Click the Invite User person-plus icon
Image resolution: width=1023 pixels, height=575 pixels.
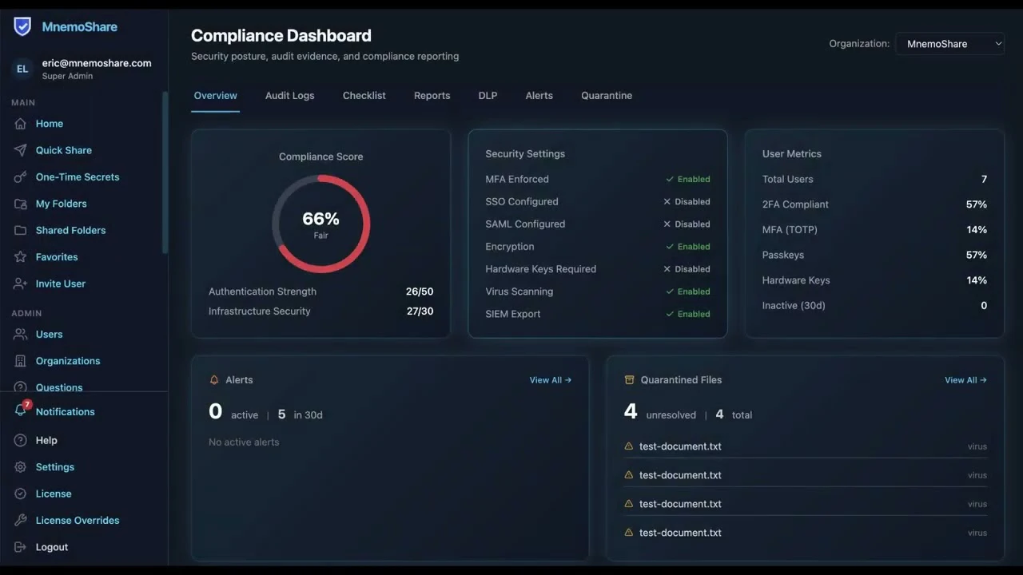(21, 284)
